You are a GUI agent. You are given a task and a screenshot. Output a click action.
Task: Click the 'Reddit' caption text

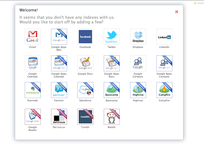click(x=111, y=127)
